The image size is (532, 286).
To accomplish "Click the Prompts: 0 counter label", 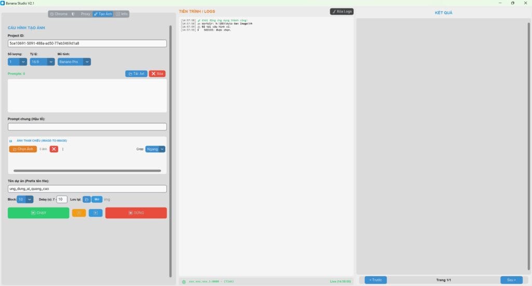I will 16,74.
